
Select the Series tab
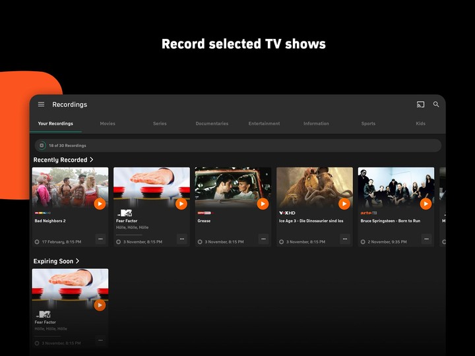(x=160, y=123)
